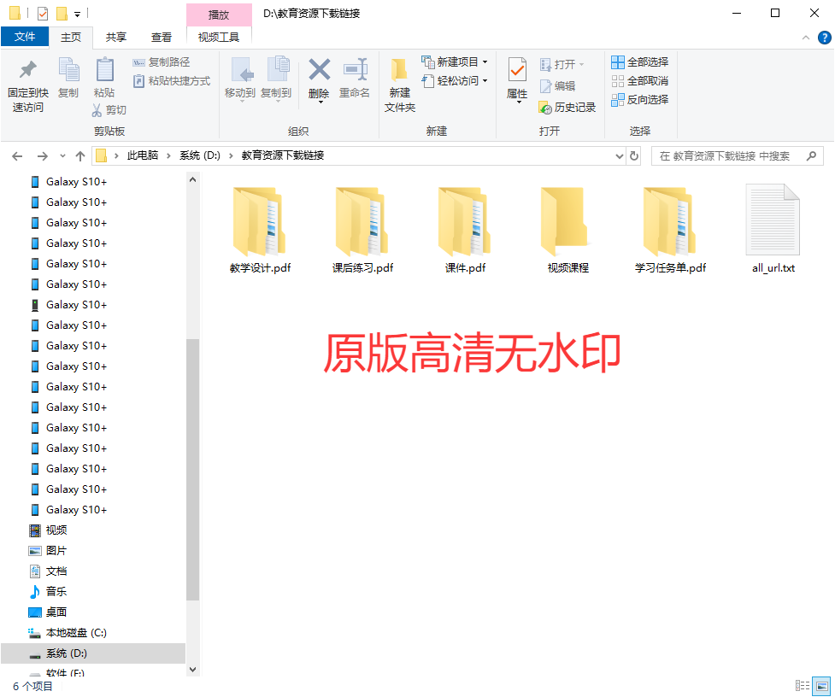The width and height of the screenshot is (835, 697).
Task: Click 此电脑 in the address path
Action: [143, 155]
